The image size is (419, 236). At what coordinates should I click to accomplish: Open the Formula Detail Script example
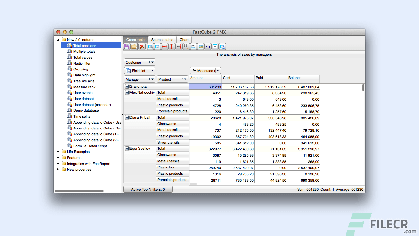(90, 146)
